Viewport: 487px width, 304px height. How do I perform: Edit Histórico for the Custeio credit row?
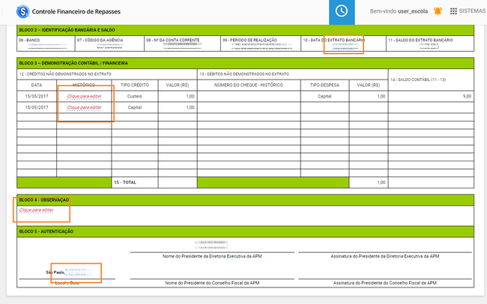tap(84, 97)
